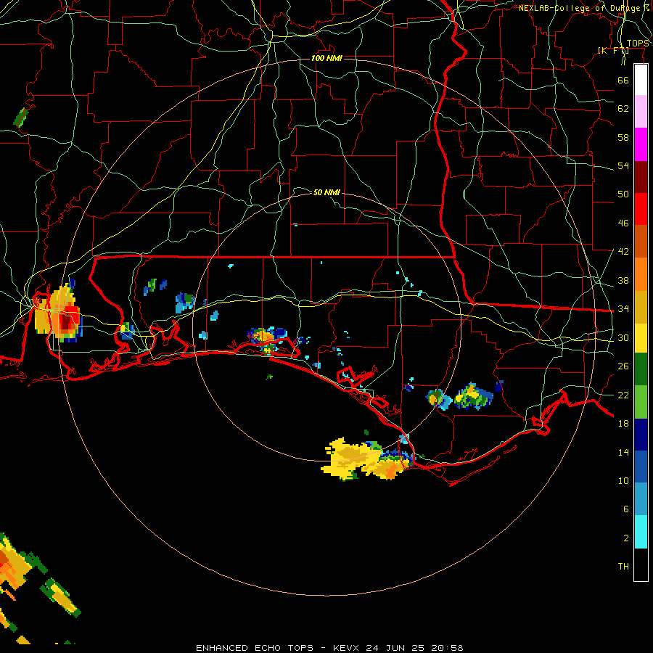Click the light pink swatch on the scale
Screen dimensions: 653x653
[641, 112]
